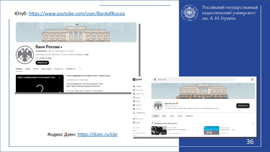
Task: Click the Herzen University emblem logo
Action: pyautogui.click(x=189, y=13)
